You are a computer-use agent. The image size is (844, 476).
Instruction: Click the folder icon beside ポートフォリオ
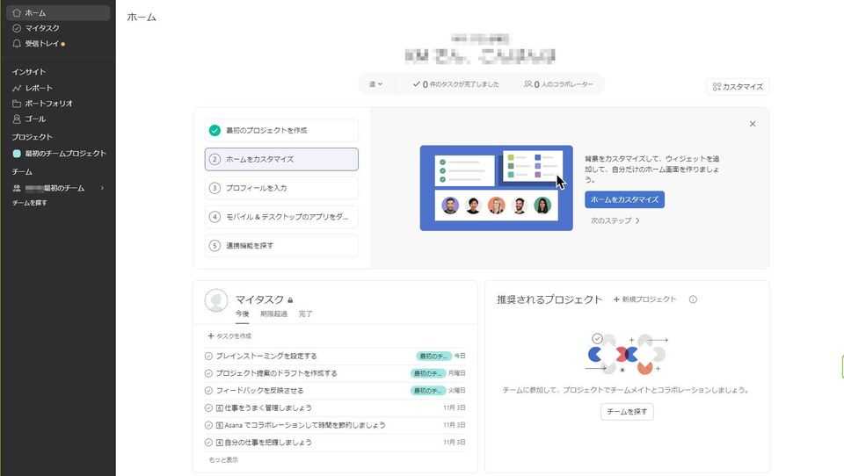(17, 104)
